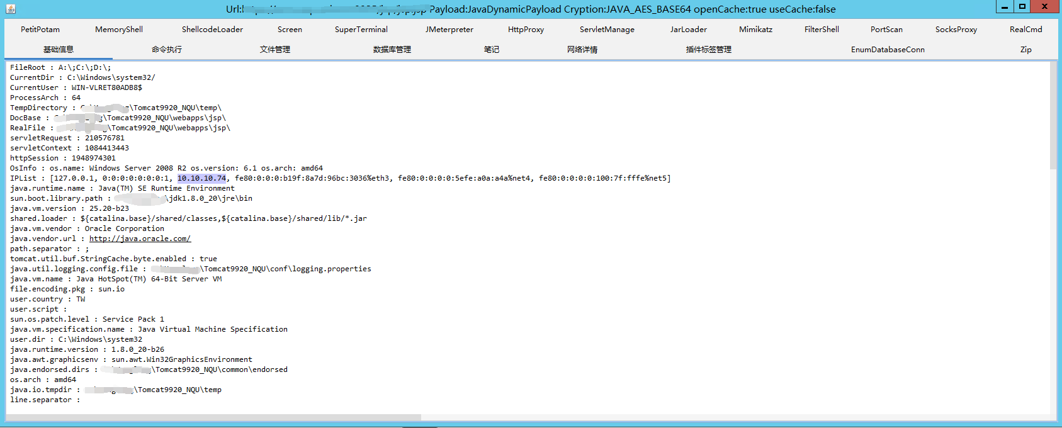This screenshot has height=428, width=1062.
Task: Go to the JarLoader tab
Action: [x=688, y=30]
